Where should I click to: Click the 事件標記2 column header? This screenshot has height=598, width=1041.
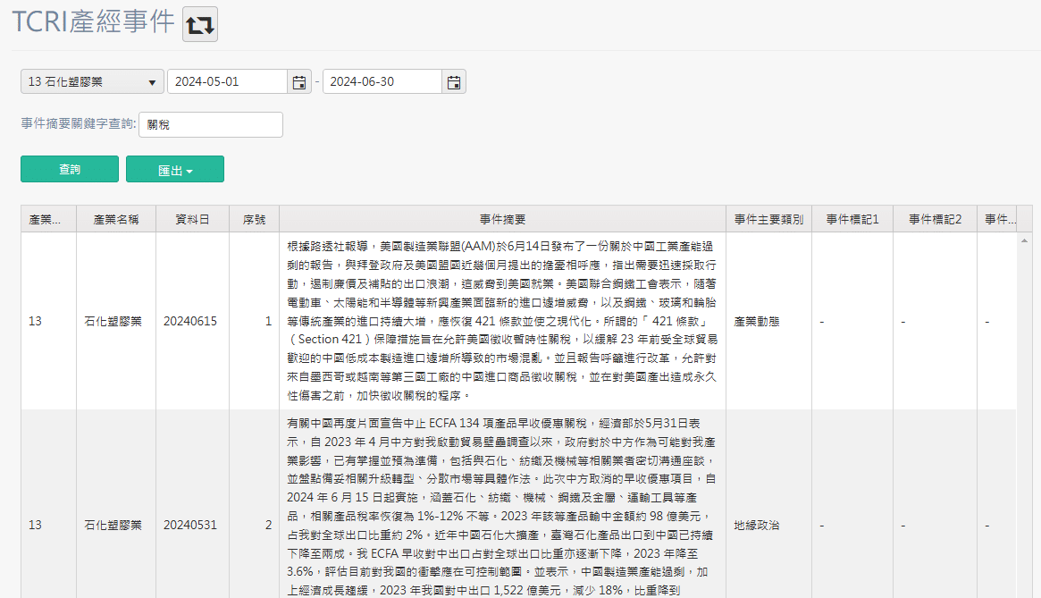(935, 219)
